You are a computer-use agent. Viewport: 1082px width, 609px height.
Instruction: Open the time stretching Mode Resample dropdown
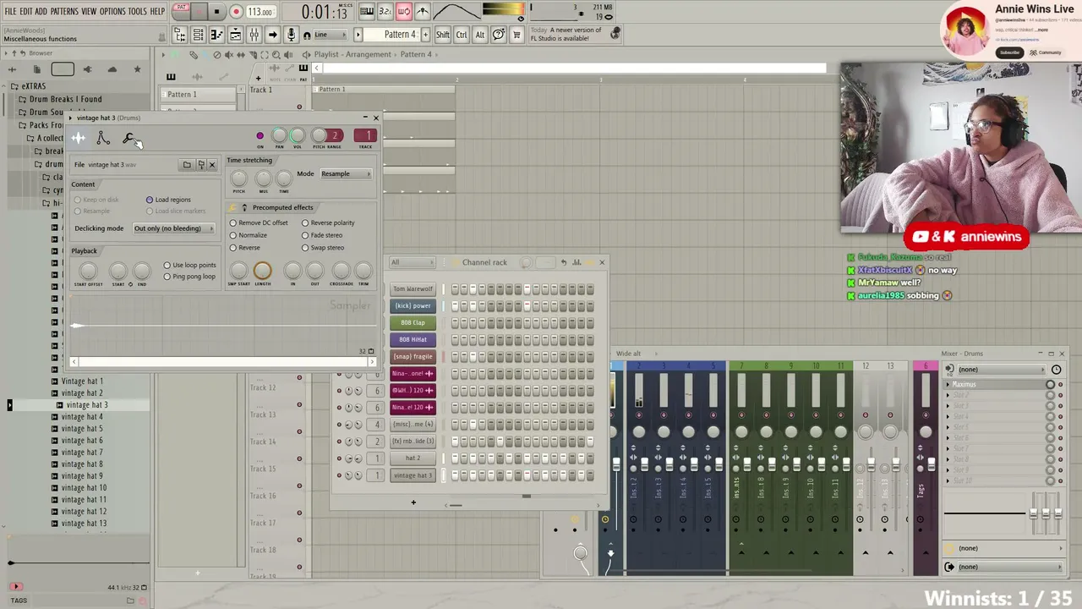(x=345, y=174)
